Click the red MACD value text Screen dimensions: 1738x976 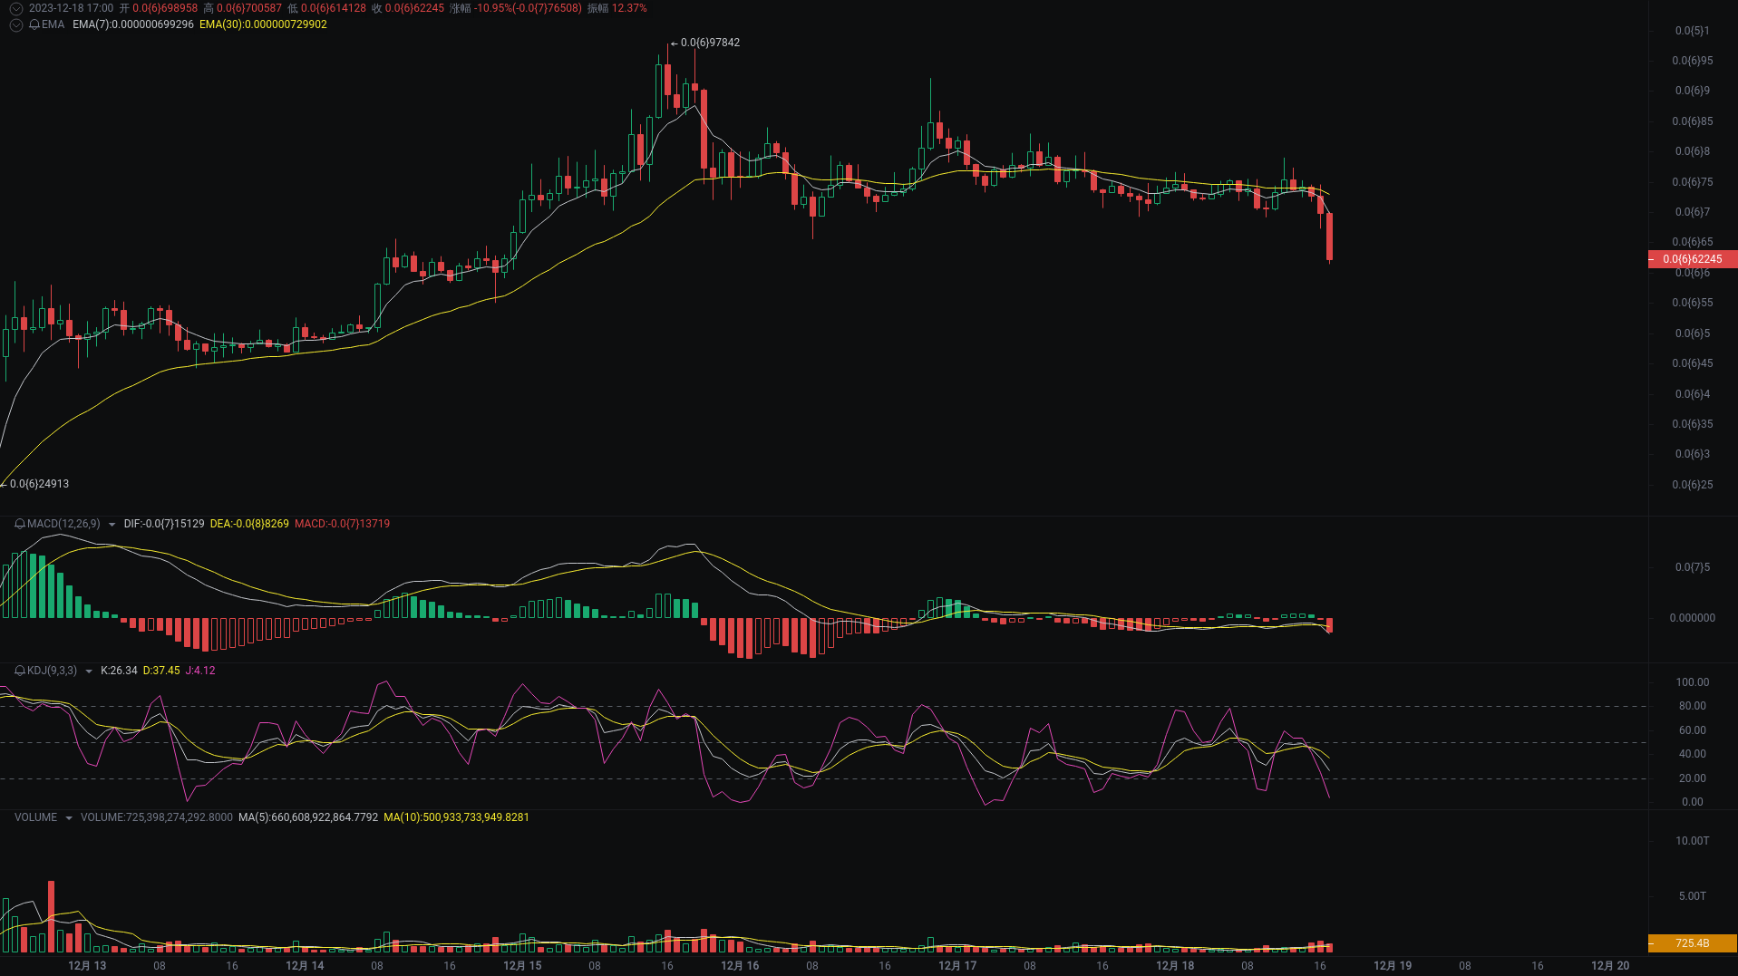tap(342, 524)
